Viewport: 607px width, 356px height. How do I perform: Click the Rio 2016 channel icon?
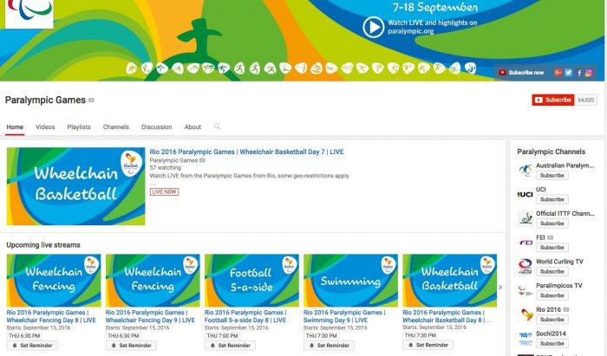(525, 314)
